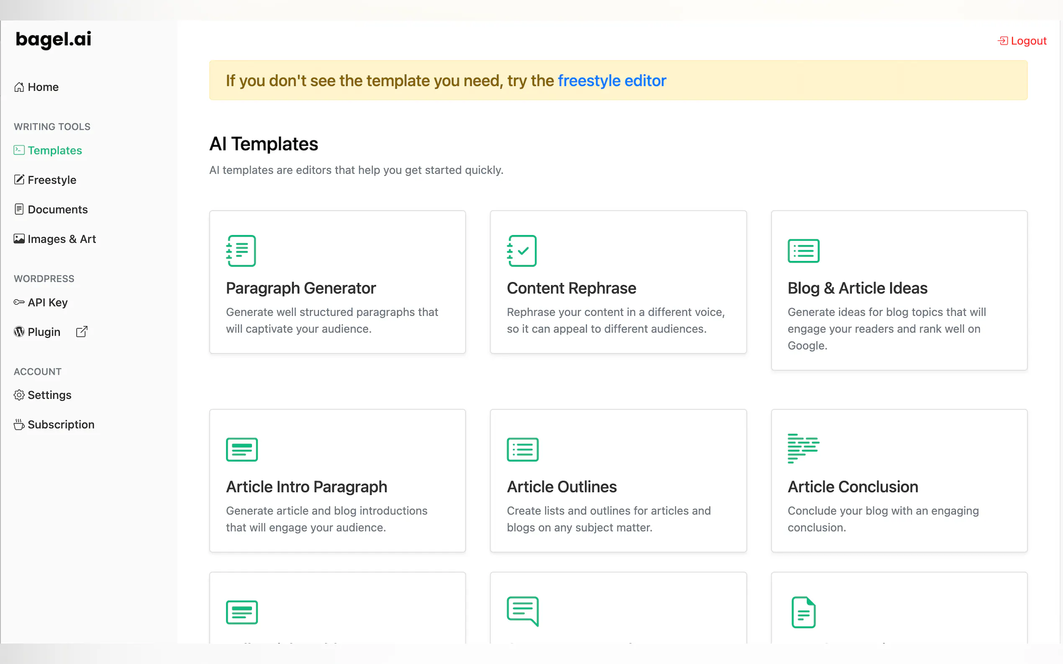Click the Paragraph Generator notebook icon
The height and width of the screenshot is (664, 1063).
pos(241,251)
